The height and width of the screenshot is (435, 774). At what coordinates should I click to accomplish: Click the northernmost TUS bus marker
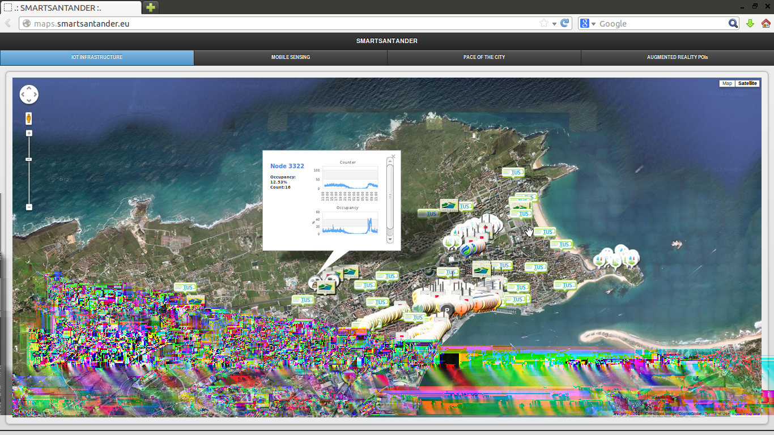[x=513, y=173]
